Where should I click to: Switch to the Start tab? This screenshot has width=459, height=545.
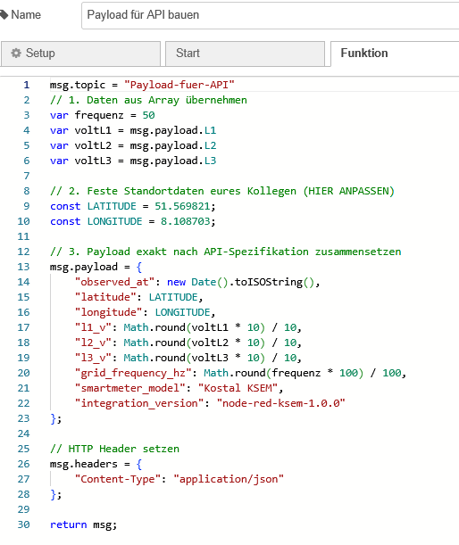245,54
